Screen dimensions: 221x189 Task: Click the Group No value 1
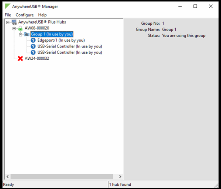coord(163,24)
